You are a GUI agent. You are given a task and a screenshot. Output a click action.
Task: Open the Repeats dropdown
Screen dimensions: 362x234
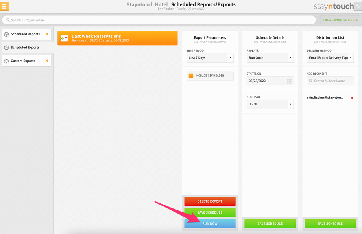coord(270,58)
